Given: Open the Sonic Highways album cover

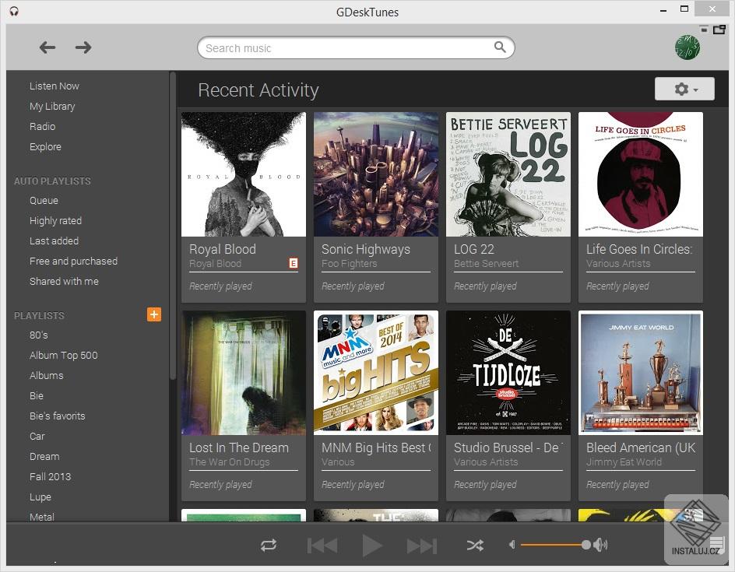Looking at the screenshot, I should pos(376,174).
